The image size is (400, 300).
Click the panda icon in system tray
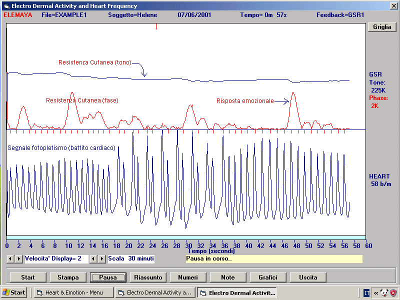384,292
